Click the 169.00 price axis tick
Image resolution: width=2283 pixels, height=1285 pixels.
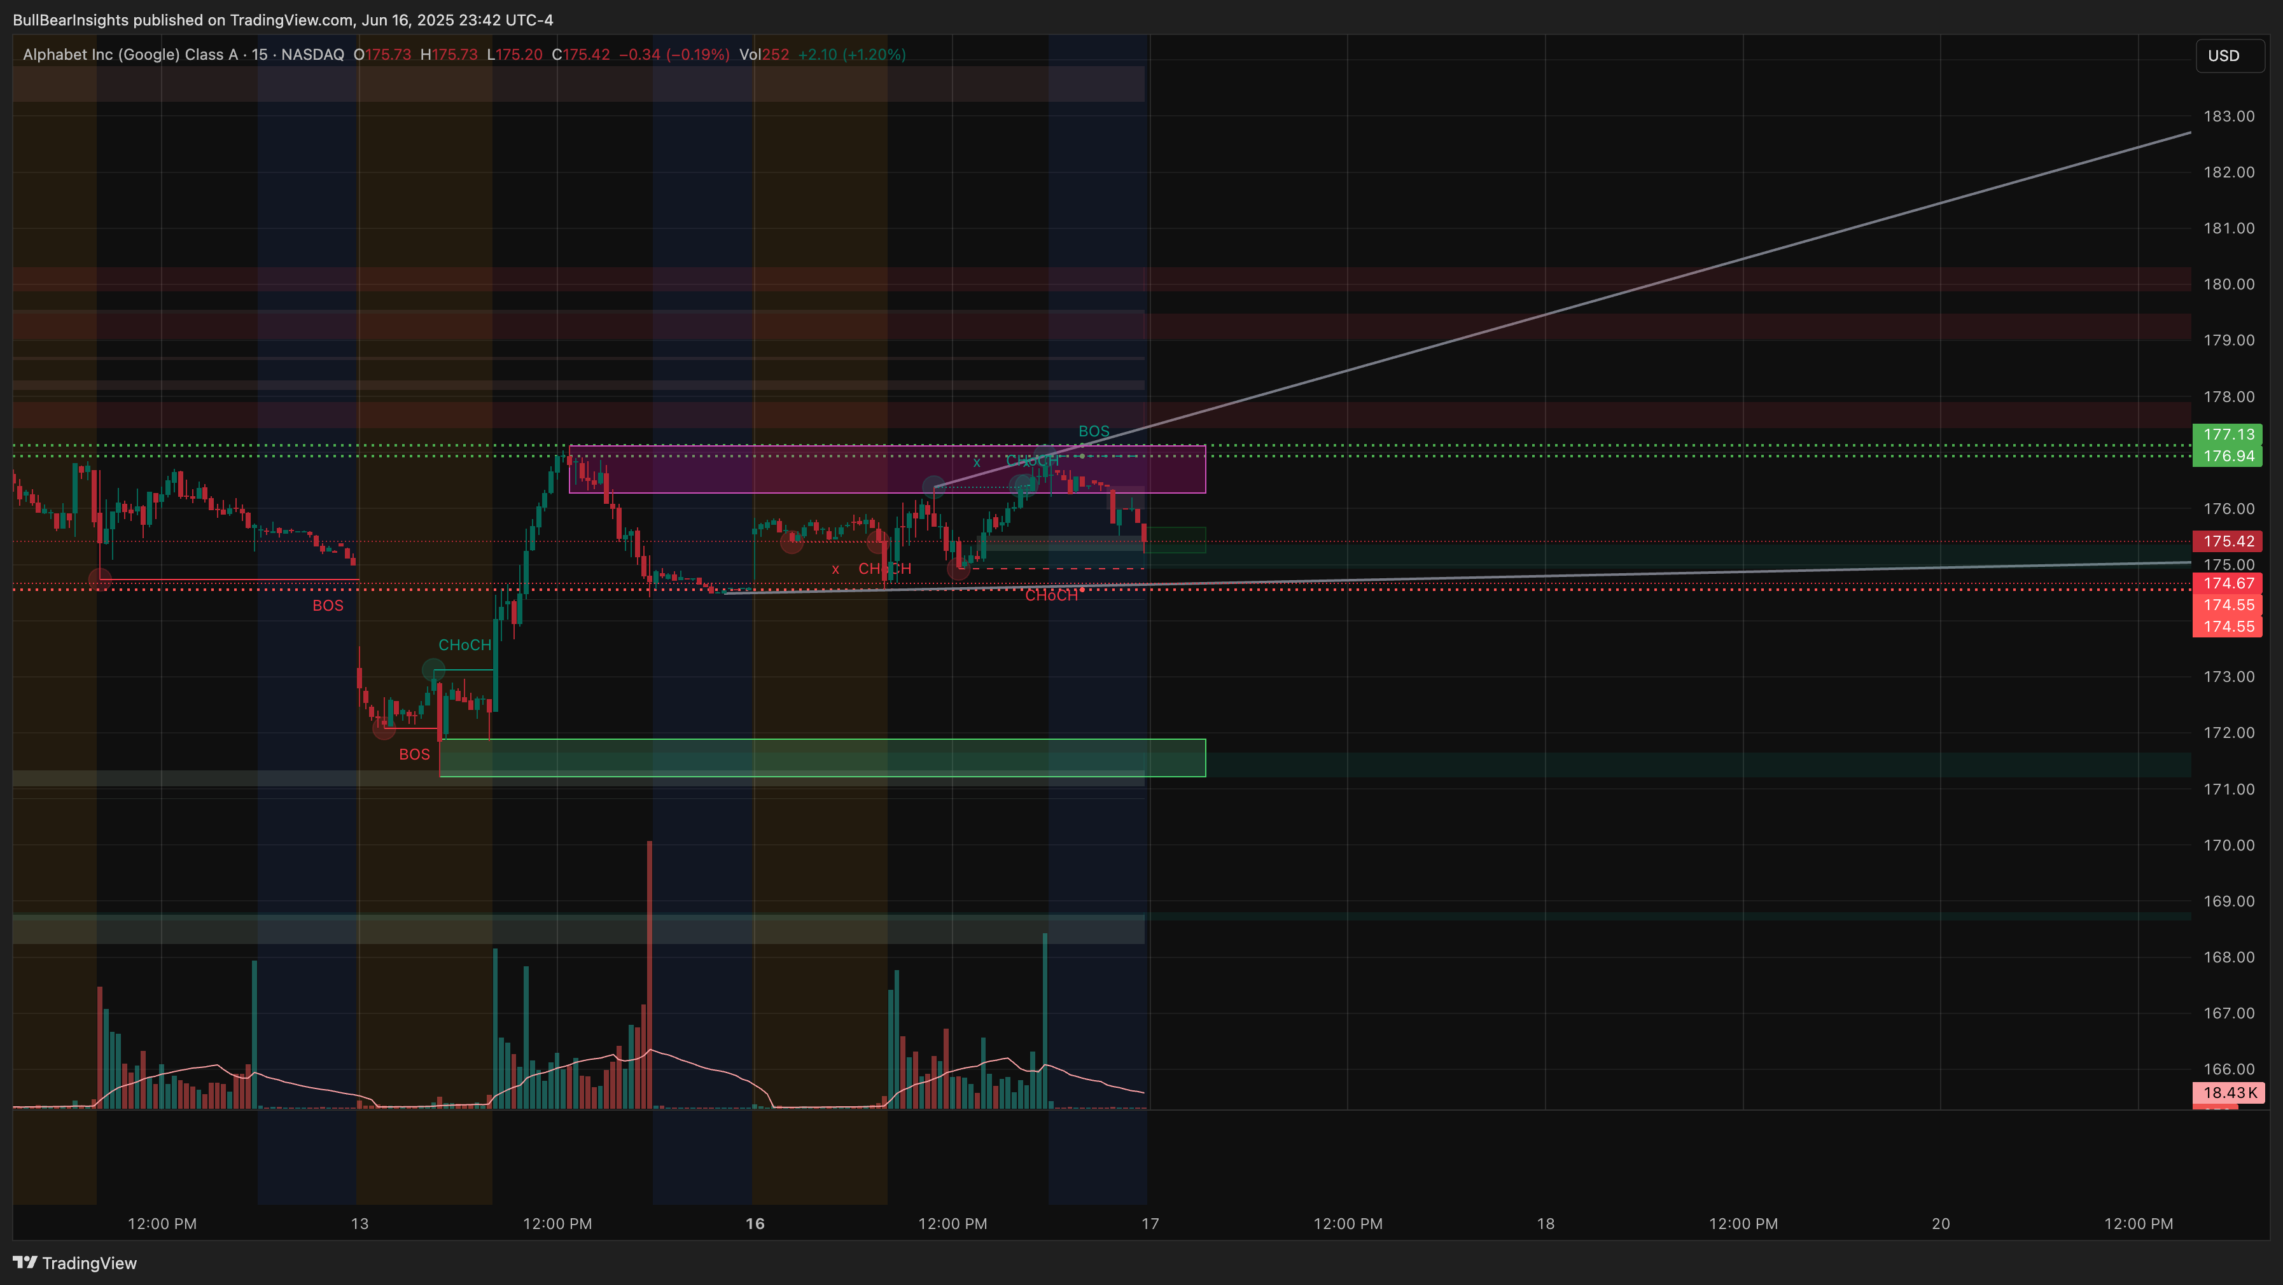point(2229,901)
